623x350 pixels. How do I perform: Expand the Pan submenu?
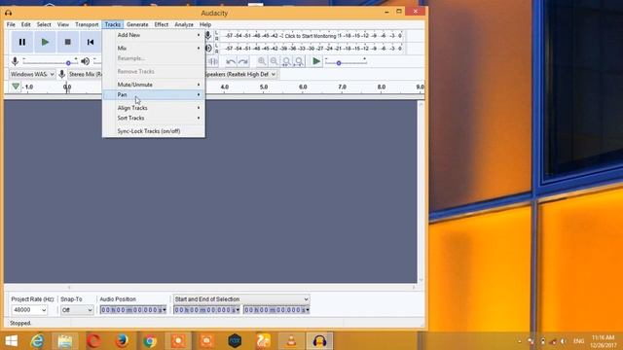(x=154, y=95)
